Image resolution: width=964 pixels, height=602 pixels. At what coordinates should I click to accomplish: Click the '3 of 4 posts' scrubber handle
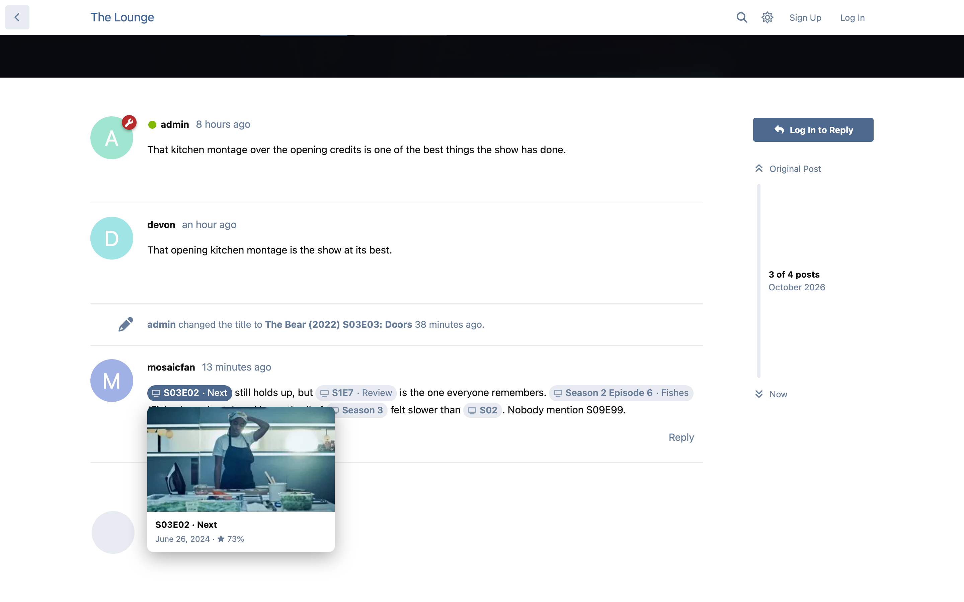point(794,275)
